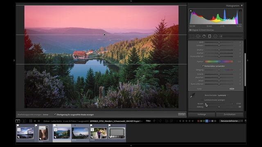262x147 pixels.
Task: Collapse right panel with side arrow
Action: click(x=248, y=60)
